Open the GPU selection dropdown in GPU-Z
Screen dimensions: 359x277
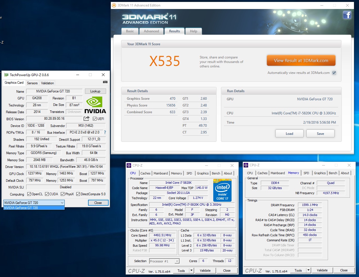(x=34, y=203)
